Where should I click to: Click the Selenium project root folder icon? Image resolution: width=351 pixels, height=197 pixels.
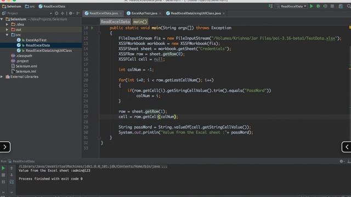point(7,19)
